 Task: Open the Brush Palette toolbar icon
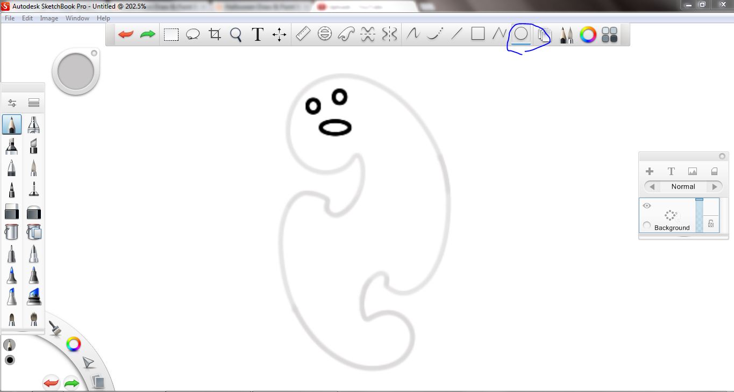point(566,35)
